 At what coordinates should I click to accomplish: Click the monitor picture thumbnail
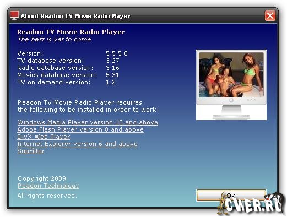point(231,85)
